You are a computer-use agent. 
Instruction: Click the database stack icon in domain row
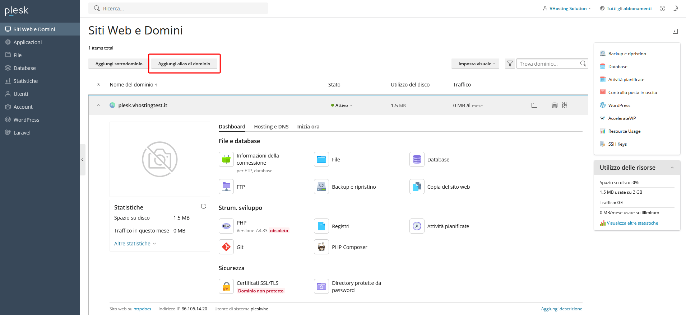point(555,105)
